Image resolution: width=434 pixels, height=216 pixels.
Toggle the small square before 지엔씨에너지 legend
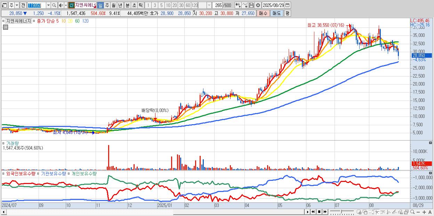point(4,21)
